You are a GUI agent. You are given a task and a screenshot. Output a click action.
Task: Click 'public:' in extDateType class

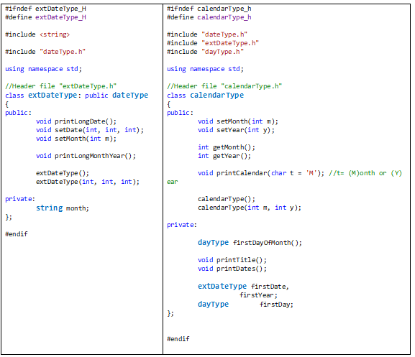(x=18, y=113)
